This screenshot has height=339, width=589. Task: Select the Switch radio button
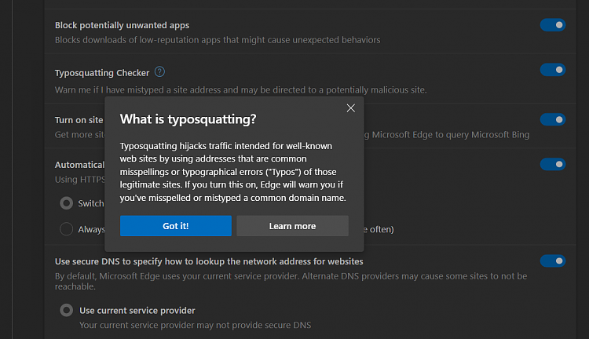(67, 203)
